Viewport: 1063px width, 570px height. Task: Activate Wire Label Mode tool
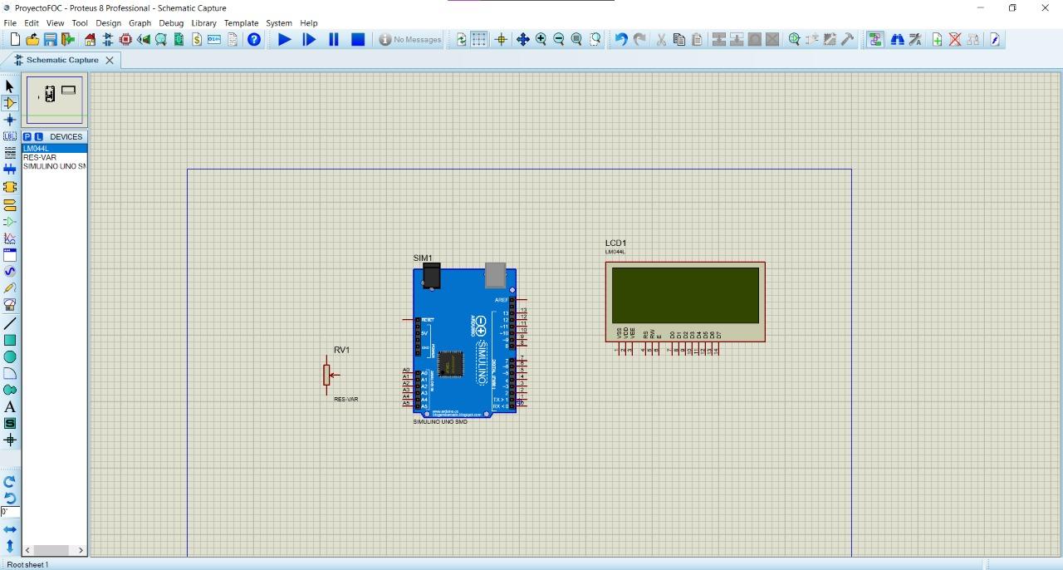click(x=10, y=136)
